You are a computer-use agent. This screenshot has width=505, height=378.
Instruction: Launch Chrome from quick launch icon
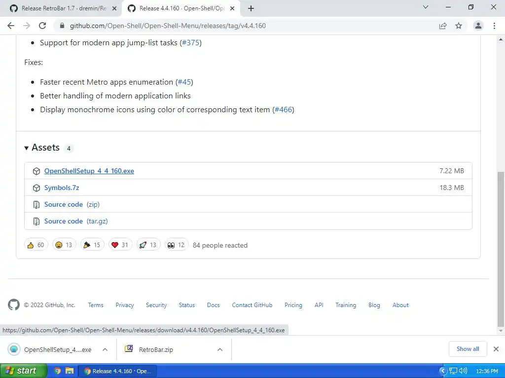tap(57, 371)
